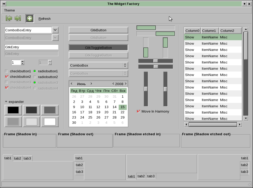Click the enabled GtkButton
This screenshot has height=188, width=253.
pos(98,30)
